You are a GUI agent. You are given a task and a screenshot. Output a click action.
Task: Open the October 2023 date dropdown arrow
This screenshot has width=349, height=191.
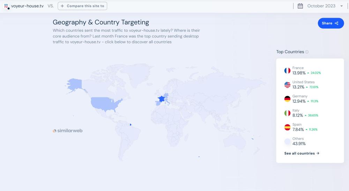pyautogui.click(x=341, y=6)
